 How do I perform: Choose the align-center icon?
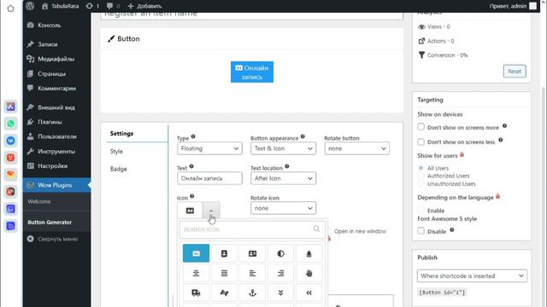(196, 273)
